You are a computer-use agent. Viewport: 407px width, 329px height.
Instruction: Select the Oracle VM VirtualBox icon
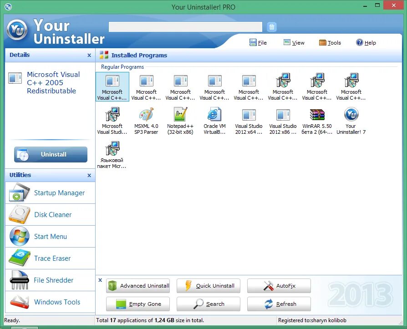point(215,121)
